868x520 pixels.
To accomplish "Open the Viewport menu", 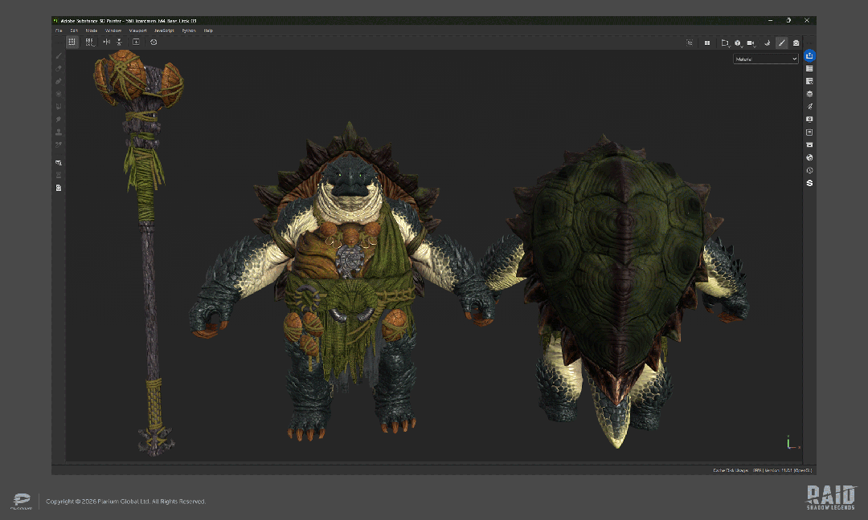I will 138,30.
